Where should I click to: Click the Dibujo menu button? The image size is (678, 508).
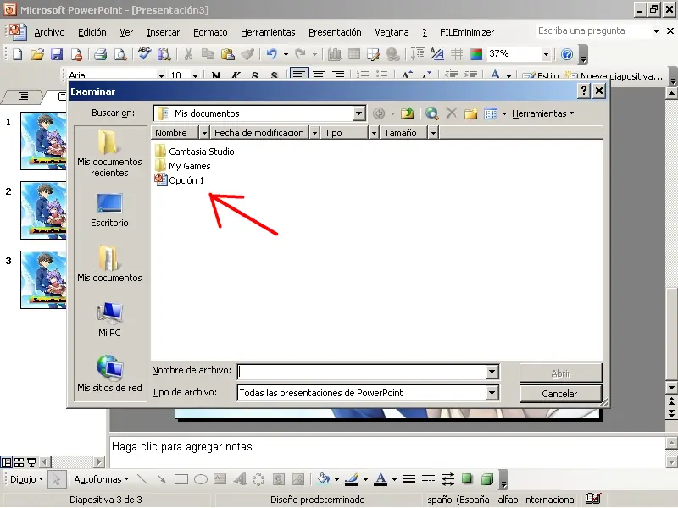coord(26,479)
